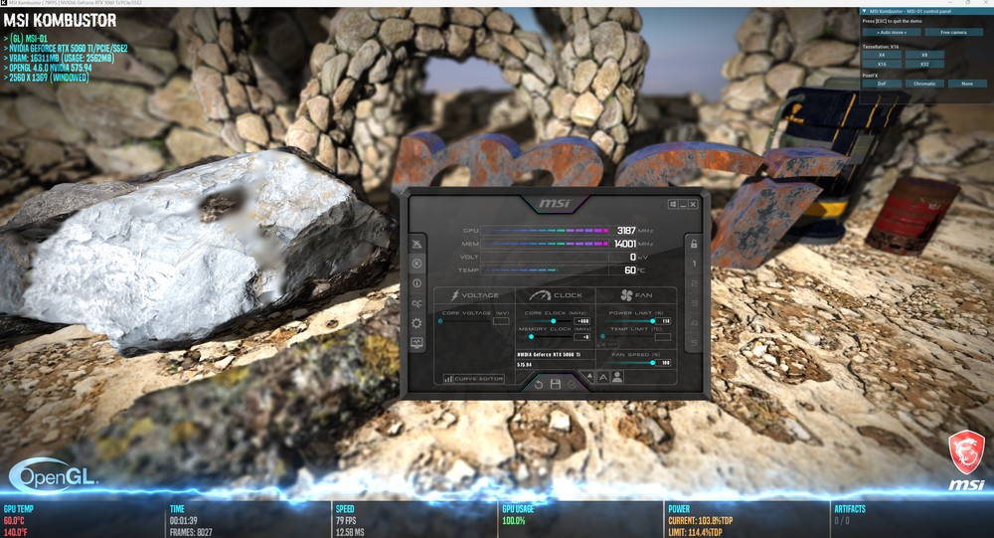Image resolution: width=994 pixels, height=538 pixels.
Task: Click the user-defined fan profile person icon
Action: pos(617,377)
